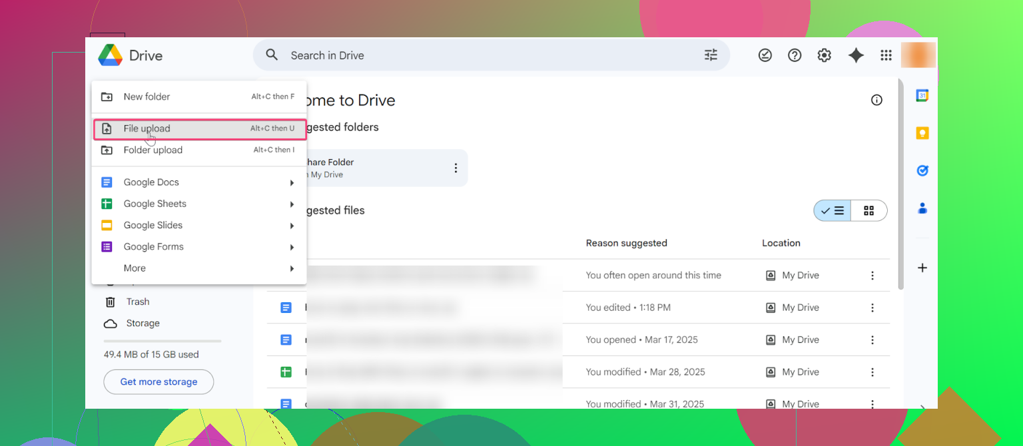Expand the Google Forms submenu arrow
Viewport: 1023px width, 446px height.
tap(292, 247)
